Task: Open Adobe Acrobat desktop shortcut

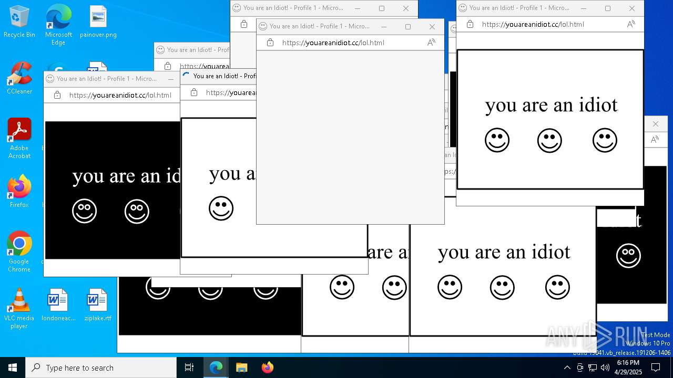Action: 19,139
